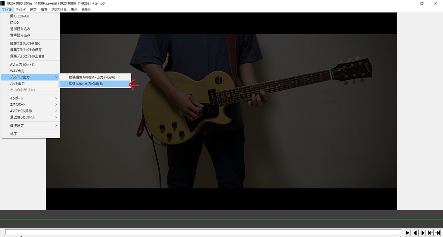Choose 編集プロジェクトを開く
Screen dimensions: 443x237
tap(30, 43)
